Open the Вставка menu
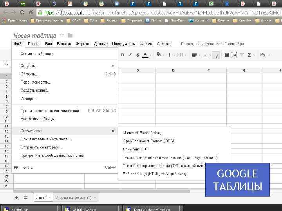Image resolution: width=282 pixels, height=211 pixels. (64, 44)
